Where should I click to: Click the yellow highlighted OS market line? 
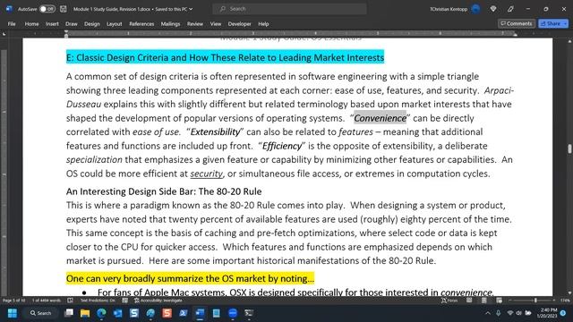[190, 278]
